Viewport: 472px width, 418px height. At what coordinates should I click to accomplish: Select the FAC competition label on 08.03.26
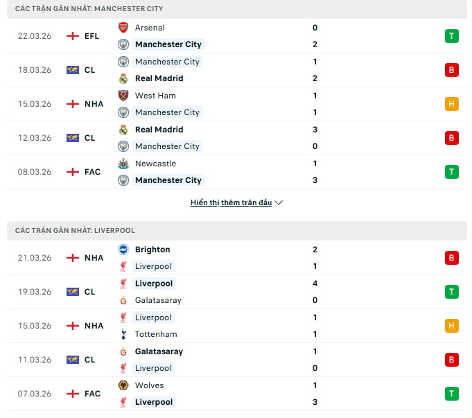(92, 172)
